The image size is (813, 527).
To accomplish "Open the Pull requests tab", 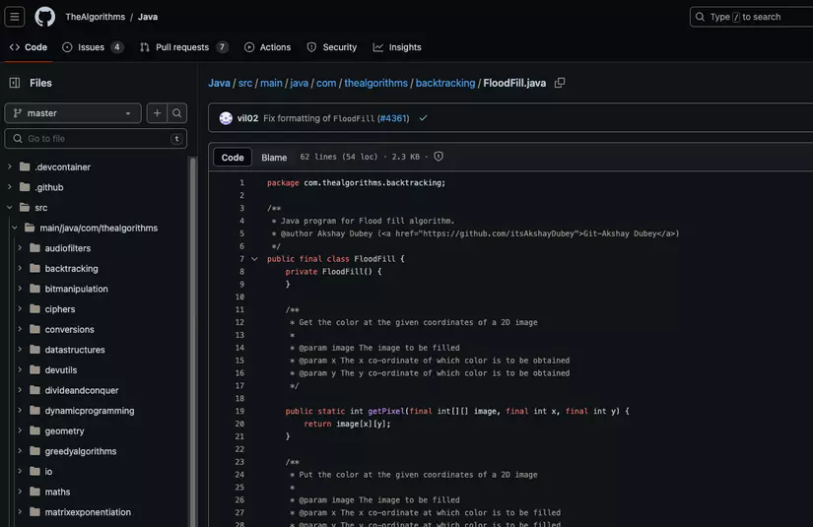I will click(x=183, y=47).
